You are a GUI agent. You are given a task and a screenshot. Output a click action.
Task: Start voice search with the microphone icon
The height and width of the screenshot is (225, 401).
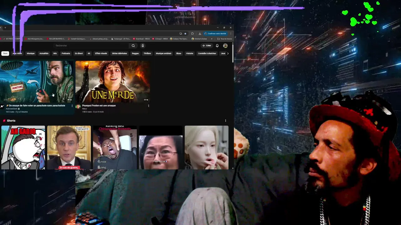point(143,46)
